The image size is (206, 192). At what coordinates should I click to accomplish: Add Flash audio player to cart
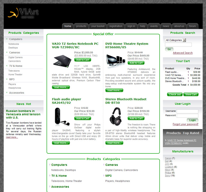[x=83, y=118]
